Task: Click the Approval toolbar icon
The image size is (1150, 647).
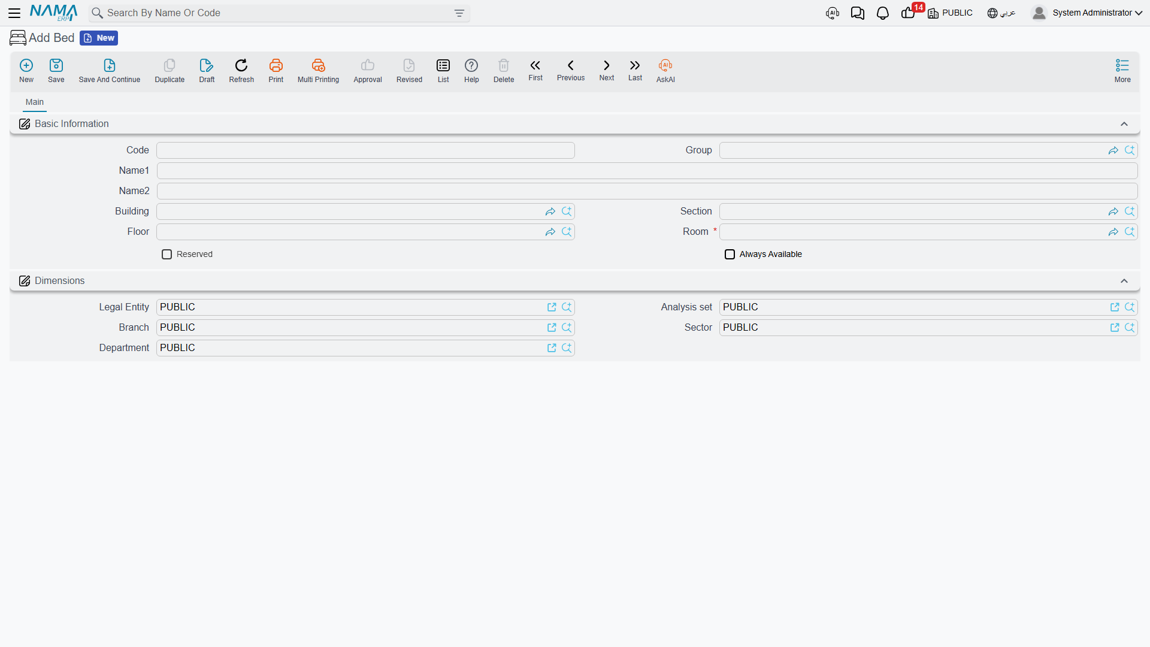Action: pyautogui.click(x=368, y=71)
